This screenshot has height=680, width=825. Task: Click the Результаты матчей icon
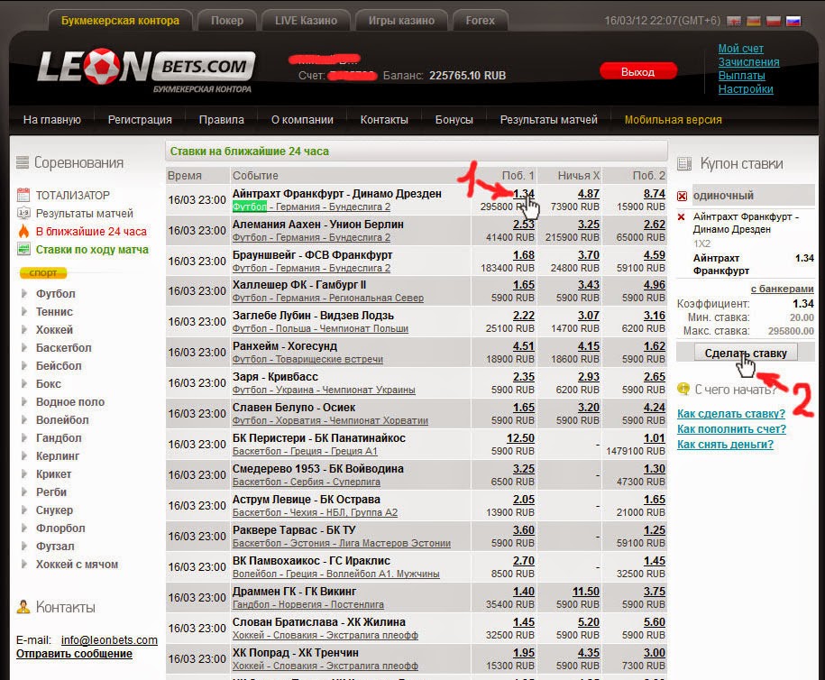(23, 213)
